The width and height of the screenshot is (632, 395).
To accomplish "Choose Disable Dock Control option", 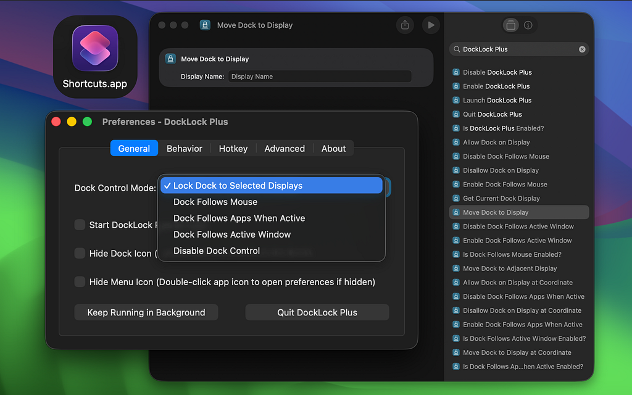I will (x=272, y=251).
